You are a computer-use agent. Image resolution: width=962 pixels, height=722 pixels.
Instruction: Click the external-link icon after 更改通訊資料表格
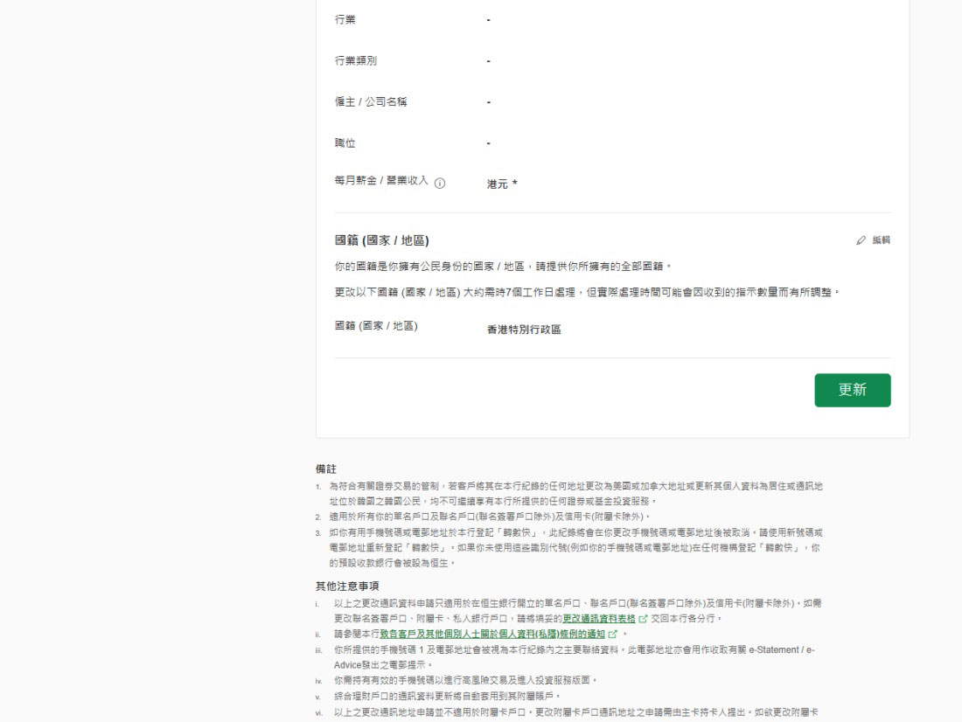coord(643,618)
